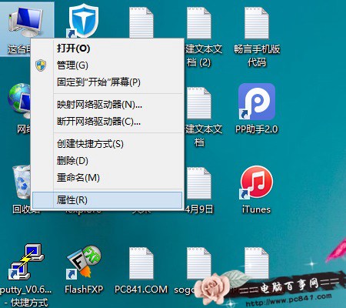Select 固定到"开始"屏幕(P) menu entry
Screen dimensions: 346x308
point(107,82)
